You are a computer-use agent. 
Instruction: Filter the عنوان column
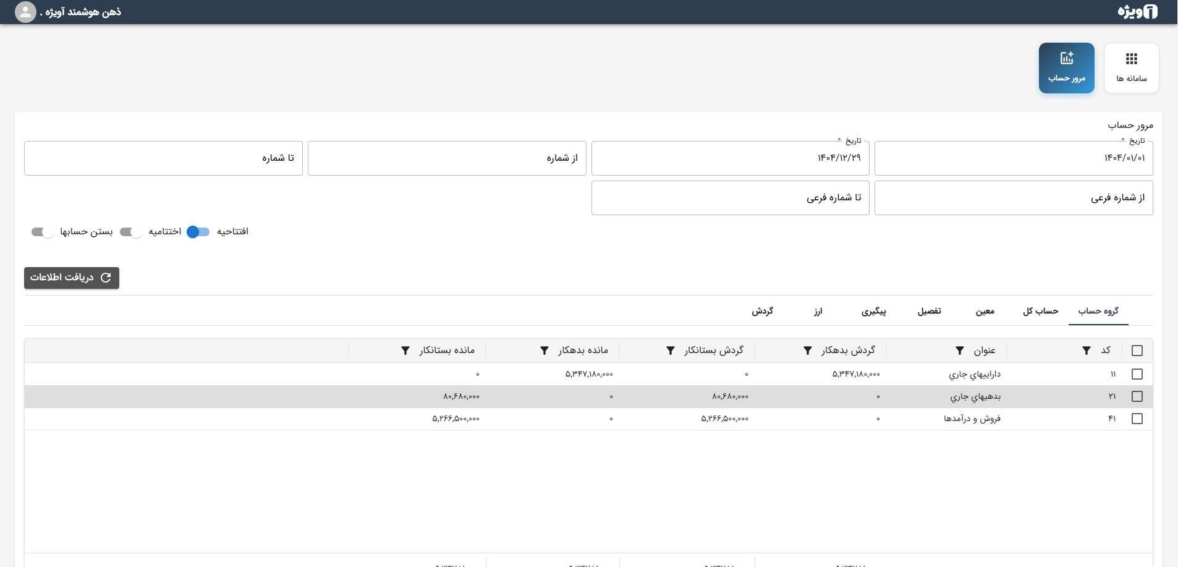pos(959,351)
